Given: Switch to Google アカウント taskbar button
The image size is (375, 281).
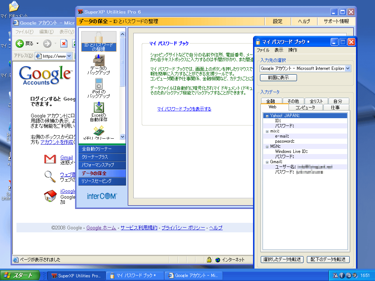Looking at the screenshot, I should (194, 276).
